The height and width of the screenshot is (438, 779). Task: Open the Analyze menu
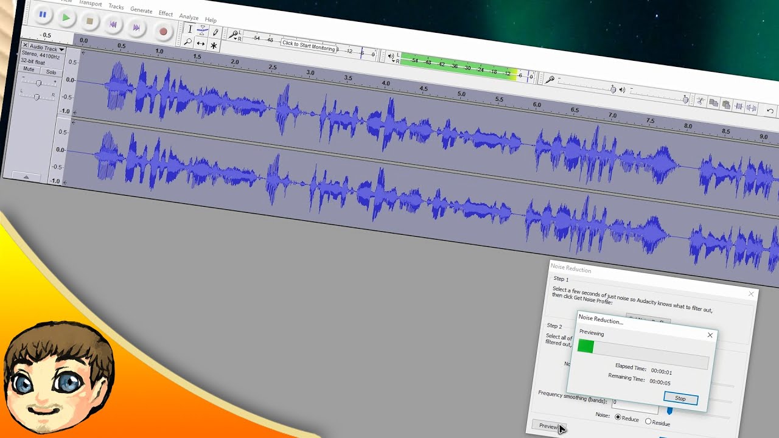pyautogui.click(x=189, y=17)
